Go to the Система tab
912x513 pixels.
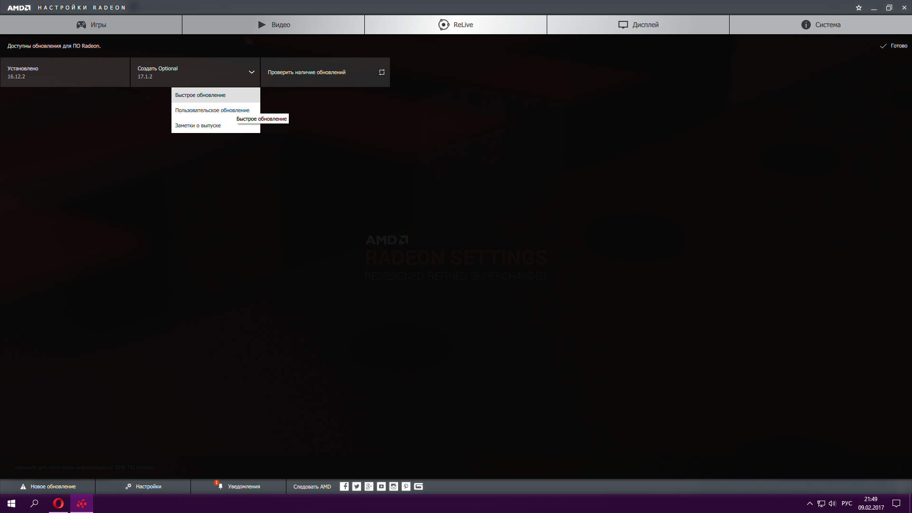[x=820, y=25]
